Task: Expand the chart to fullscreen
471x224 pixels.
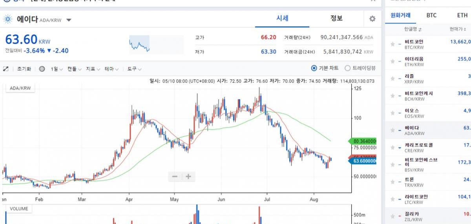Action: click(x=6, y=69)
